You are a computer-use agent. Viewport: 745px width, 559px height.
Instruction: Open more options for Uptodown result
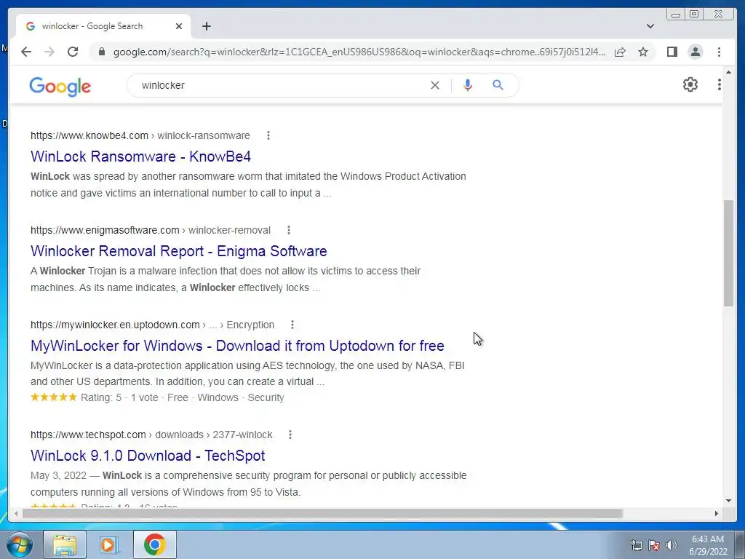292,325
